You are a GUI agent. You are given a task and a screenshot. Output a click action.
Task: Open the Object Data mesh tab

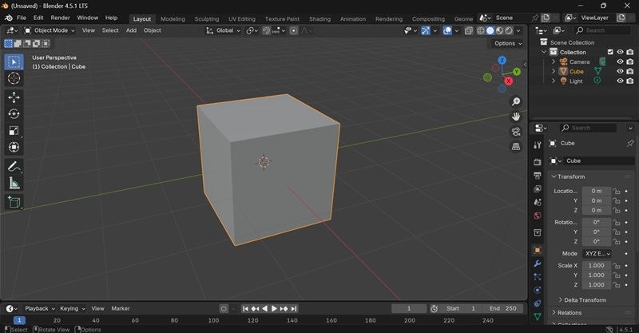[x=538, y=317]
